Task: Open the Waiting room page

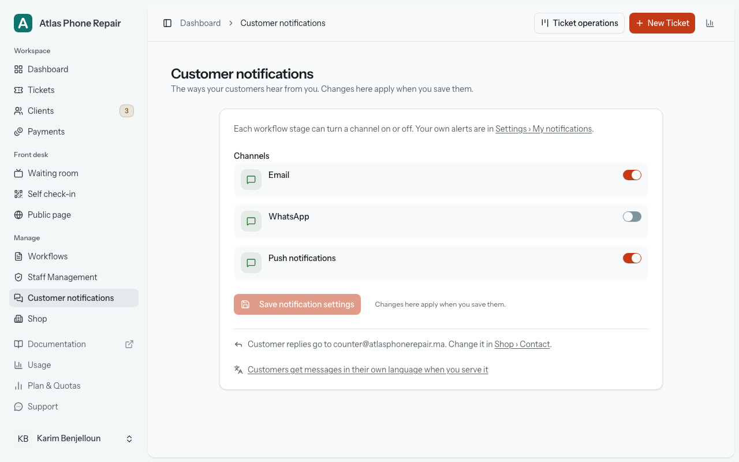Action: point(74,173)
